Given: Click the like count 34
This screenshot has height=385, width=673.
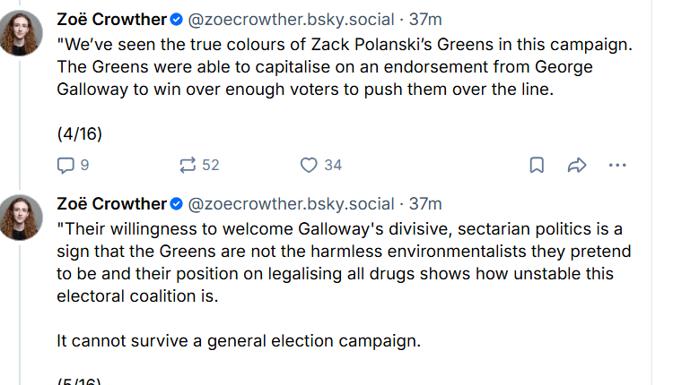Looking at the screenshot, I should [x=333, y=165].
